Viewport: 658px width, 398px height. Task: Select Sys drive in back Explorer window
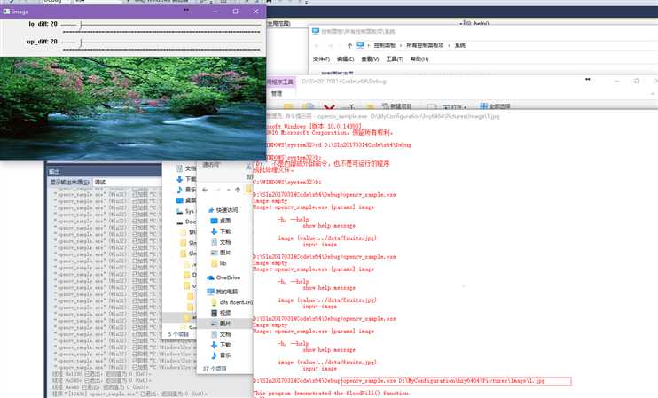pos(185,211)
